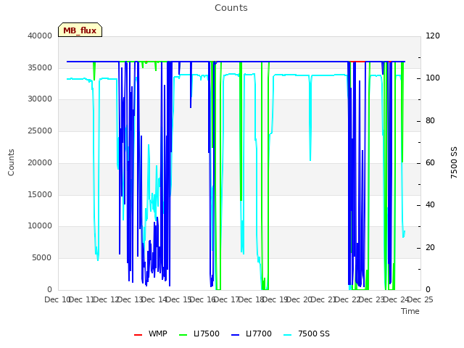Image resolution: width=464 pixels, height=348 pixels.
Task: Click the 100 right axis tick label
Action: [x=433, y=78]
